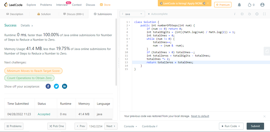Open editor settings gear icon
Image resolution: width=270 pixels, height=132 pixels.
tap(257, 14)
